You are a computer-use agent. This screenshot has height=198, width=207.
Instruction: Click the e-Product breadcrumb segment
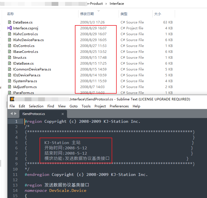tap(95, 4)
